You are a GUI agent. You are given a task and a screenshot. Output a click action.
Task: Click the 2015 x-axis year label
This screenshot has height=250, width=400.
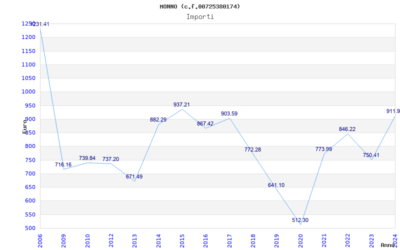(x=182, y=240)
